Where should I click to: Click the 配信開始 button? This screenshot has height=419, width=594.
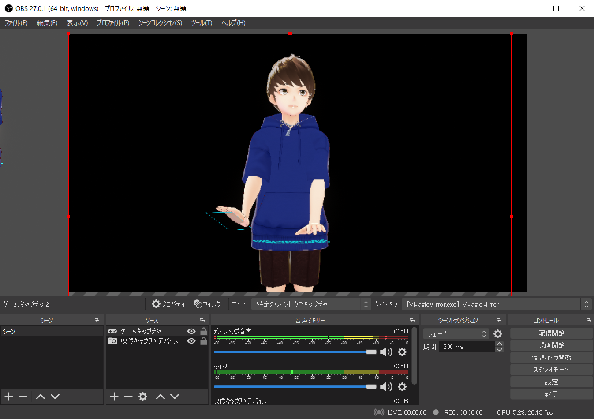(x=551, y=333)
